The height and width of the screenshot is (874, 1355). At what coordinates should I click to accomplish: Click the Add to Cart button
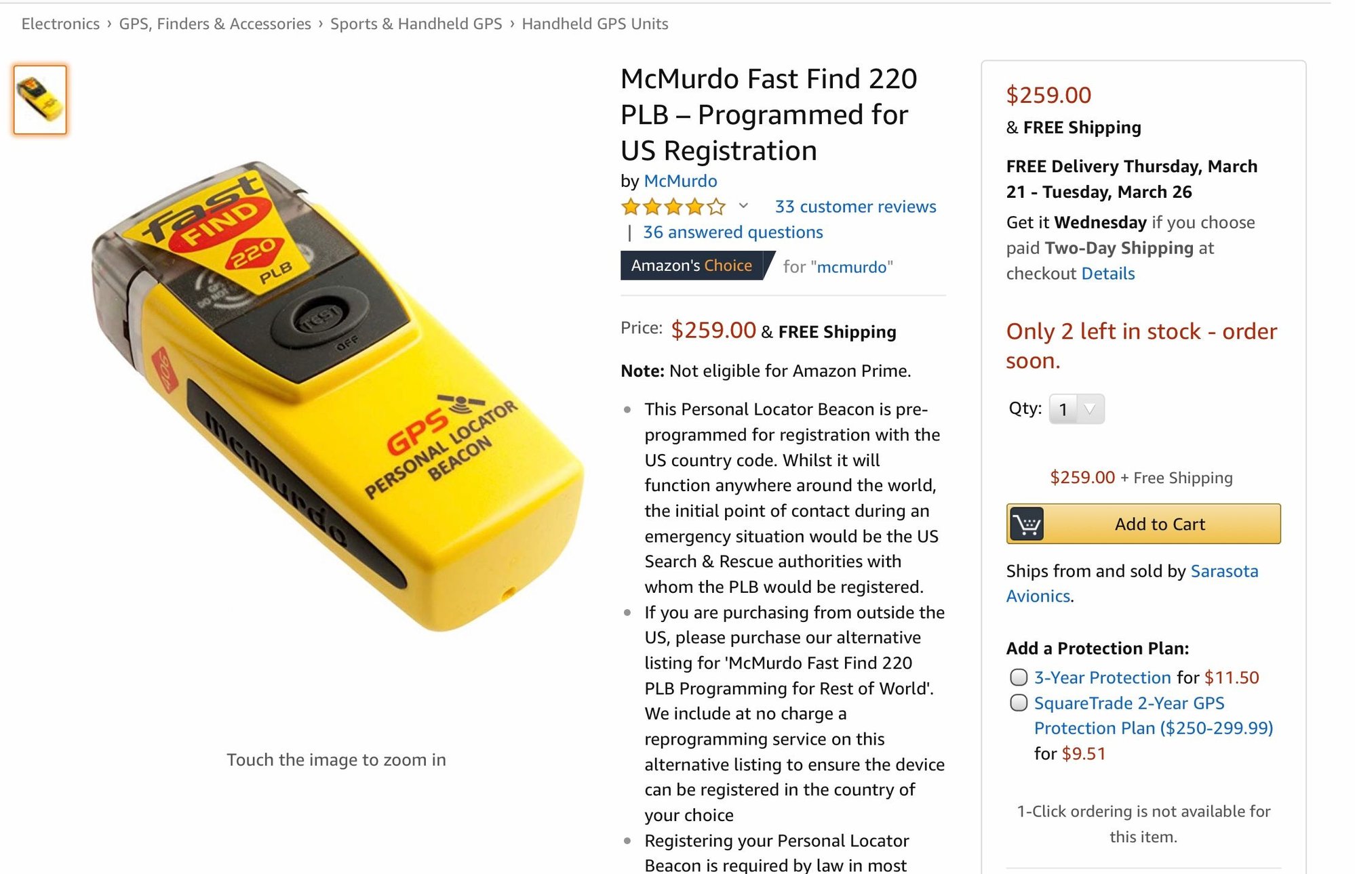pos(1143,524)
